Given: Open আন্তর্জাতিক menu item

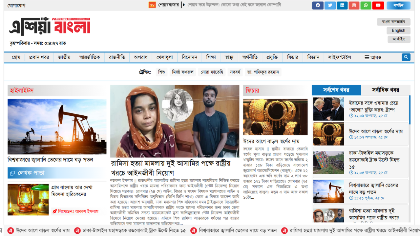Looking at the screenshot, I should (90, 57).
